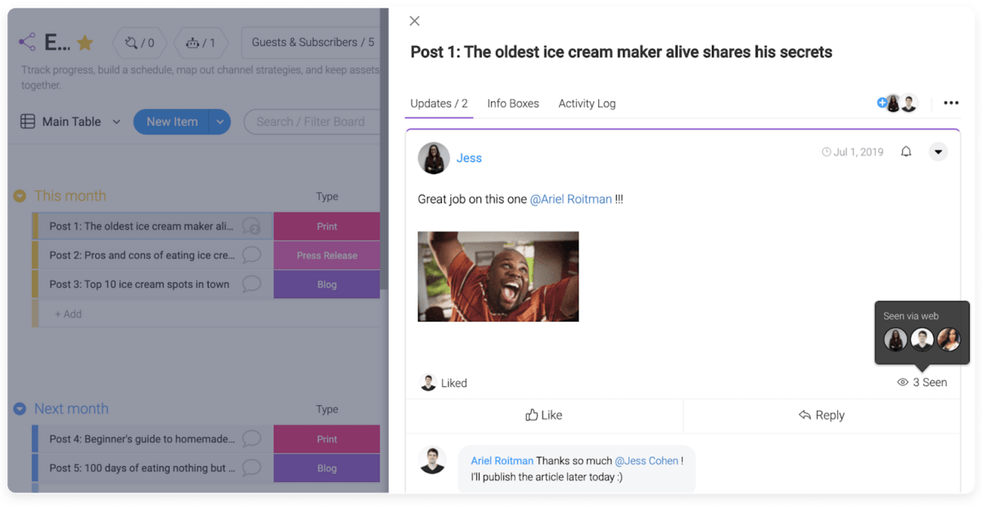
Task: Toggle the favorite star on the board
Action: [x=84, y=43]
